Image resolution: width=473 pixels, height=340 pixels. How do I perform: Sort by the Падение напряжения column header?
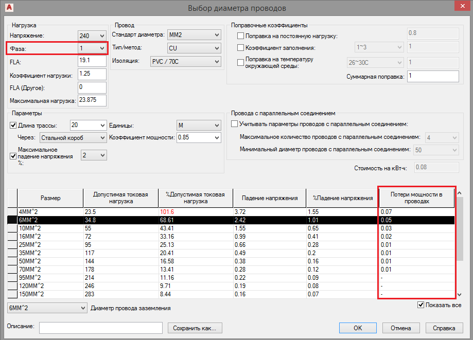click(270, 198)
